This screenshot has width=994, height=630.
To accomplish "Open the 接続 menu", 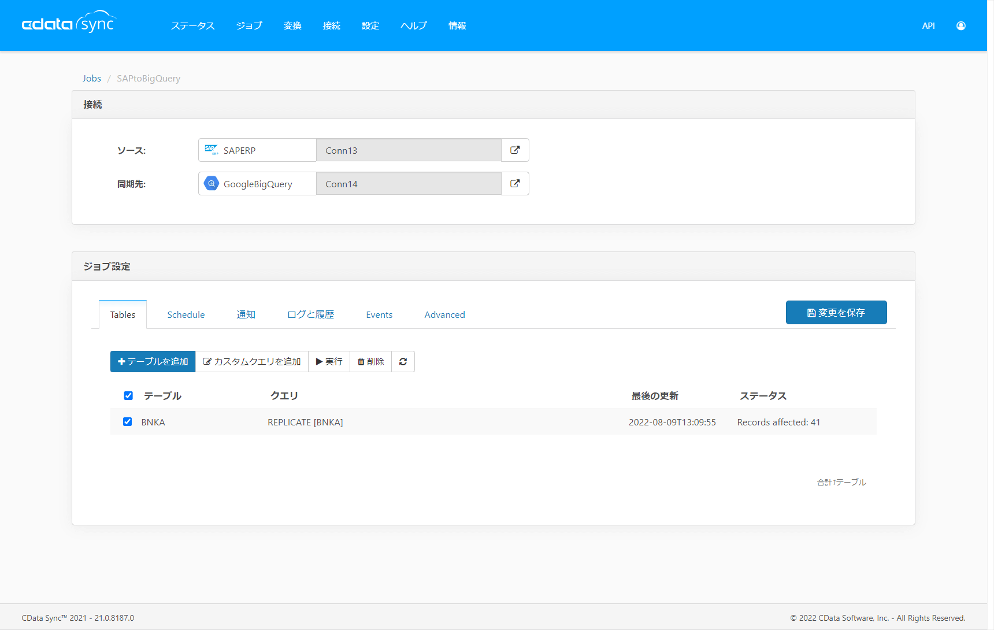I will [332, 25].
